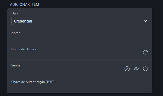Click the dark background left of the form card

tap(4, 50)
